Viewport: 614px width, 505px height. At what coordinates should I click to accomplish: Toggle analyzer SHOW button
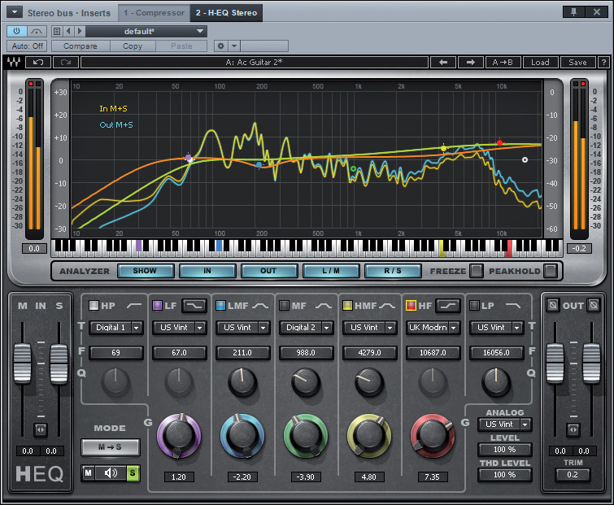tap(146, 271)
